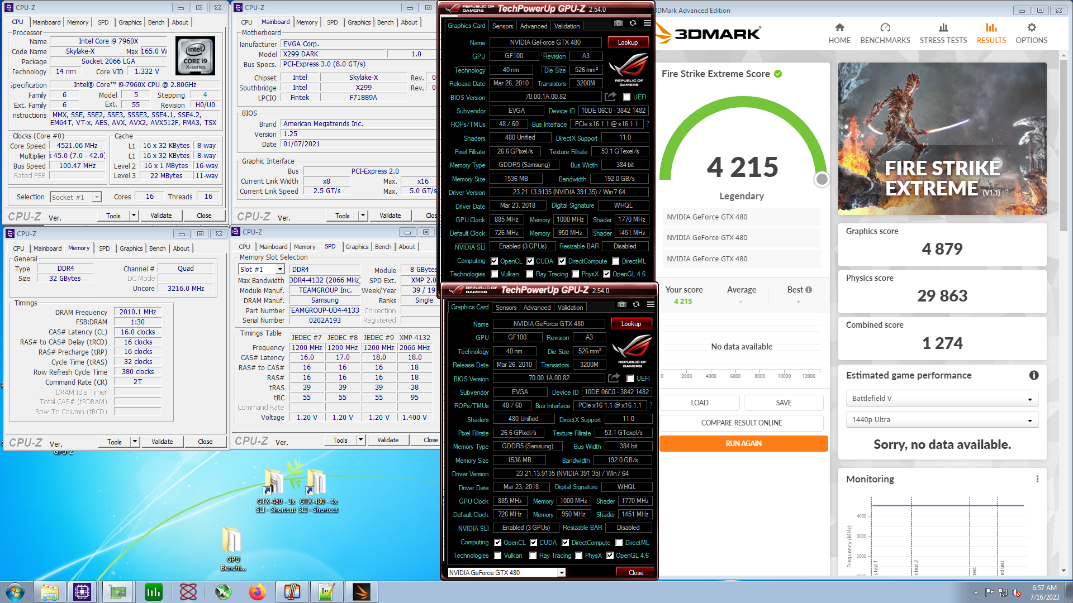Open About tab in Memory CPU-Z window

pos(181,248)
